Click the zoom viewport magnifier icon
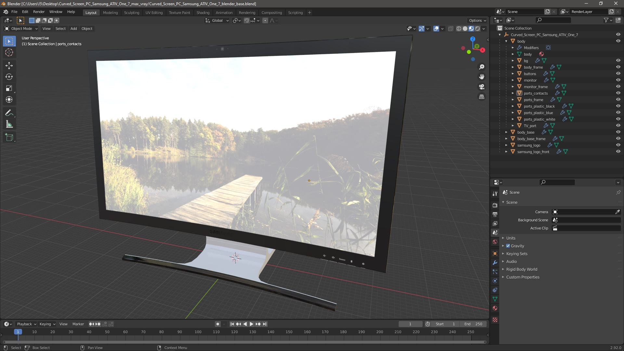Screen dimensions: 624x351 coord(482,67)
